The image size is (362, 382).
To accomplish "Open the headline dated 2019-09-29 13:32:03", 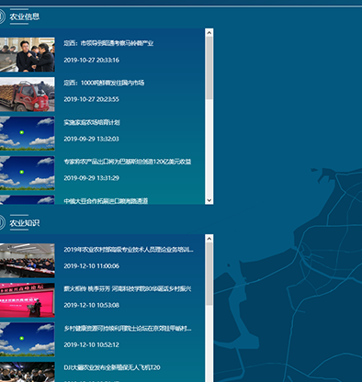I will pyautogui.click(x=92, y=122).
